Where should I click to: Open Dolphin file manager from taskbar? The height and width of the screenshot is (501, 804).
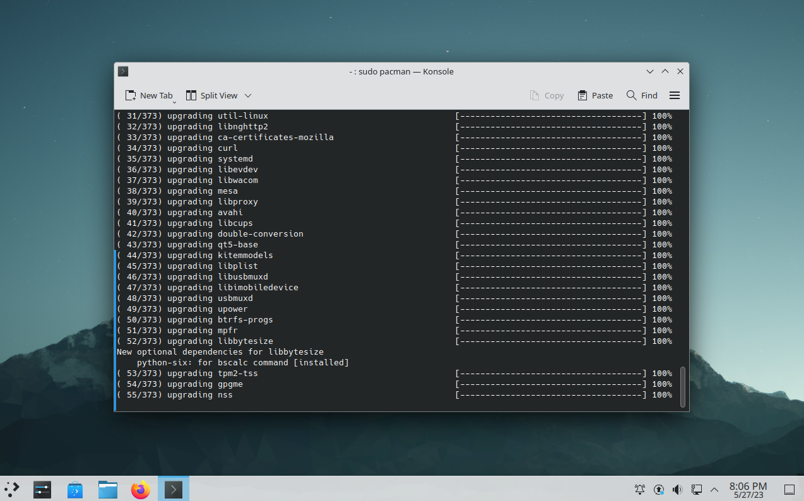click(108, 489)
